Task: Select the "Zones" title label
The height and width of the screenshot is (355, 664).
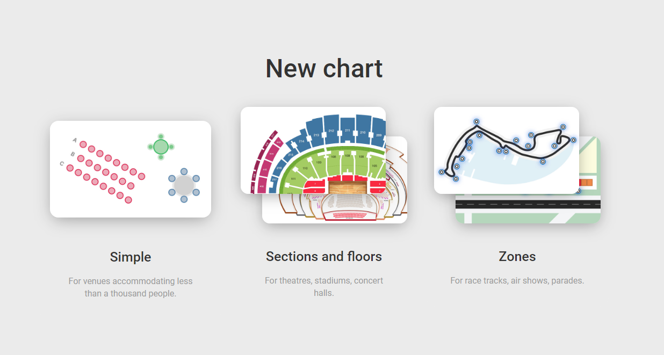Action: coord(517,257)
